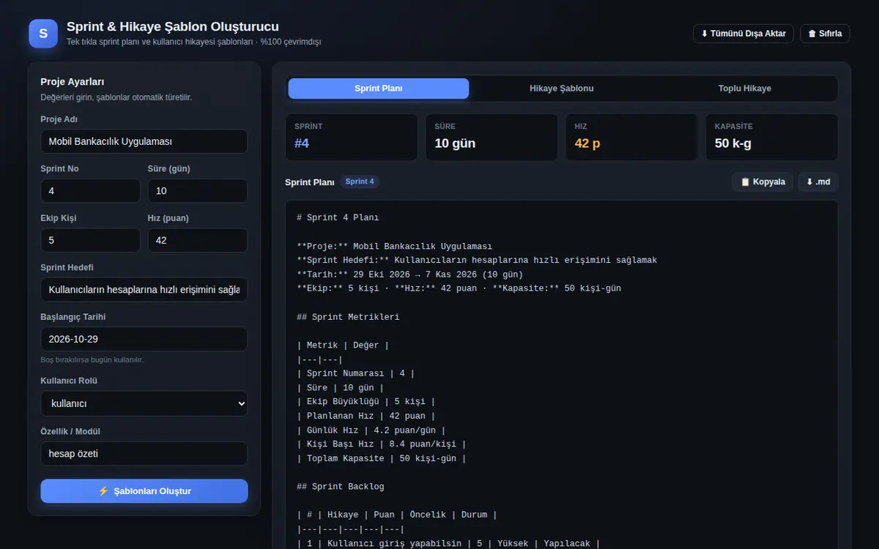
Task: Click the Tümünü Dışa Aktar export button
Action: point(743,34)
